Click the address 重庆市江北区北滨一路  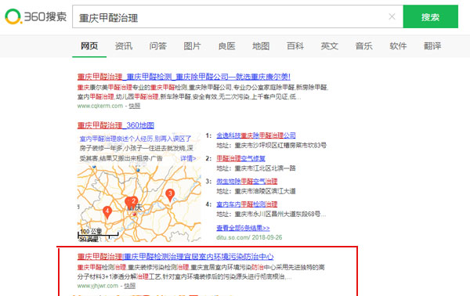[x=265, y=168]
